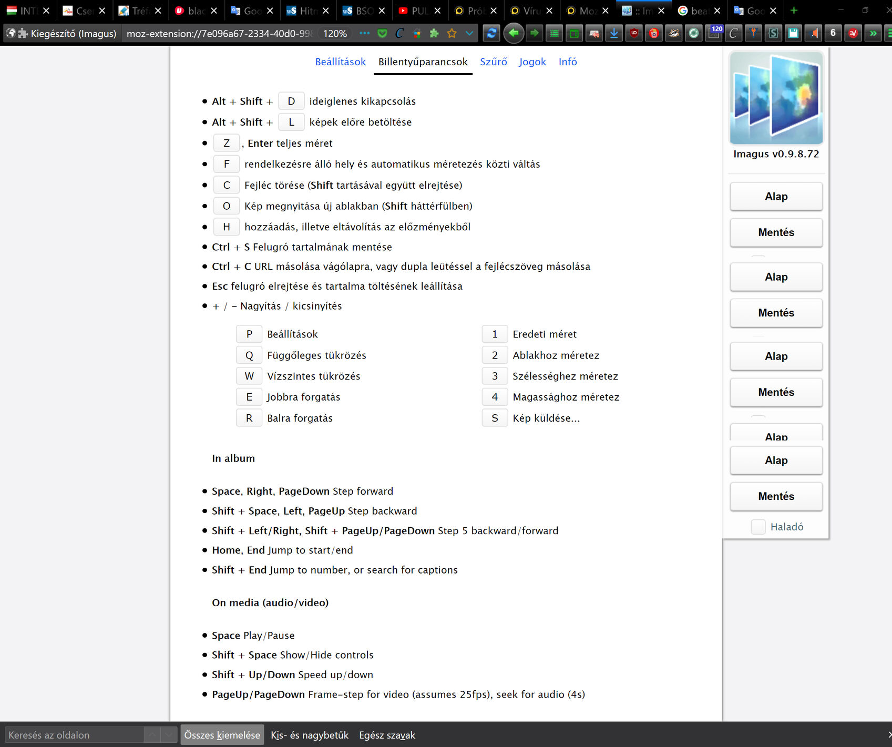The width and height of the screenshot is (892, 747).
Task: Switch to the Hitr browser tab
Action: point(307,11)
